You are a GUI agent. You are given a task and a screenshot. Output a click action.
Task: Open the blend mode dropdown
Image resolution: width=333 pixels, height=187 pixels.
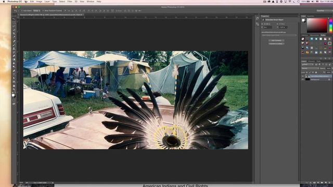click(x=310, y=69)
